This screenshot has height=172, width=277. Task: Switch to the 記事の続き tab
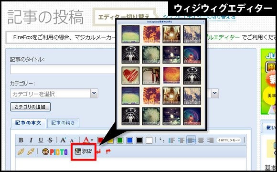coord(63,123)
